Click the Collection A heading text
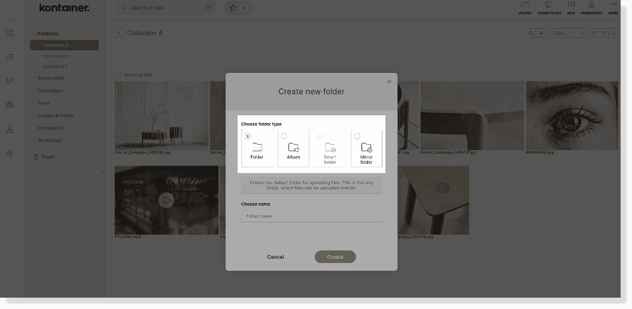Viewport: 632px width, 309px height. pyautogui.click(x=145, y=33)
